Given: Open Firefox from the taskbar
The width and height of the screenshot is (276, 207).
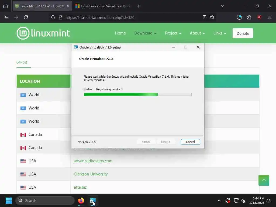Looking at the screenshot, I should (x=81, y=201).
